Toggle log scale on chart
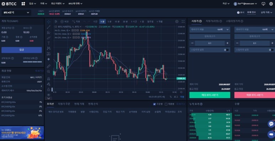The image size is (275, 141). click(x=176, y=97)
